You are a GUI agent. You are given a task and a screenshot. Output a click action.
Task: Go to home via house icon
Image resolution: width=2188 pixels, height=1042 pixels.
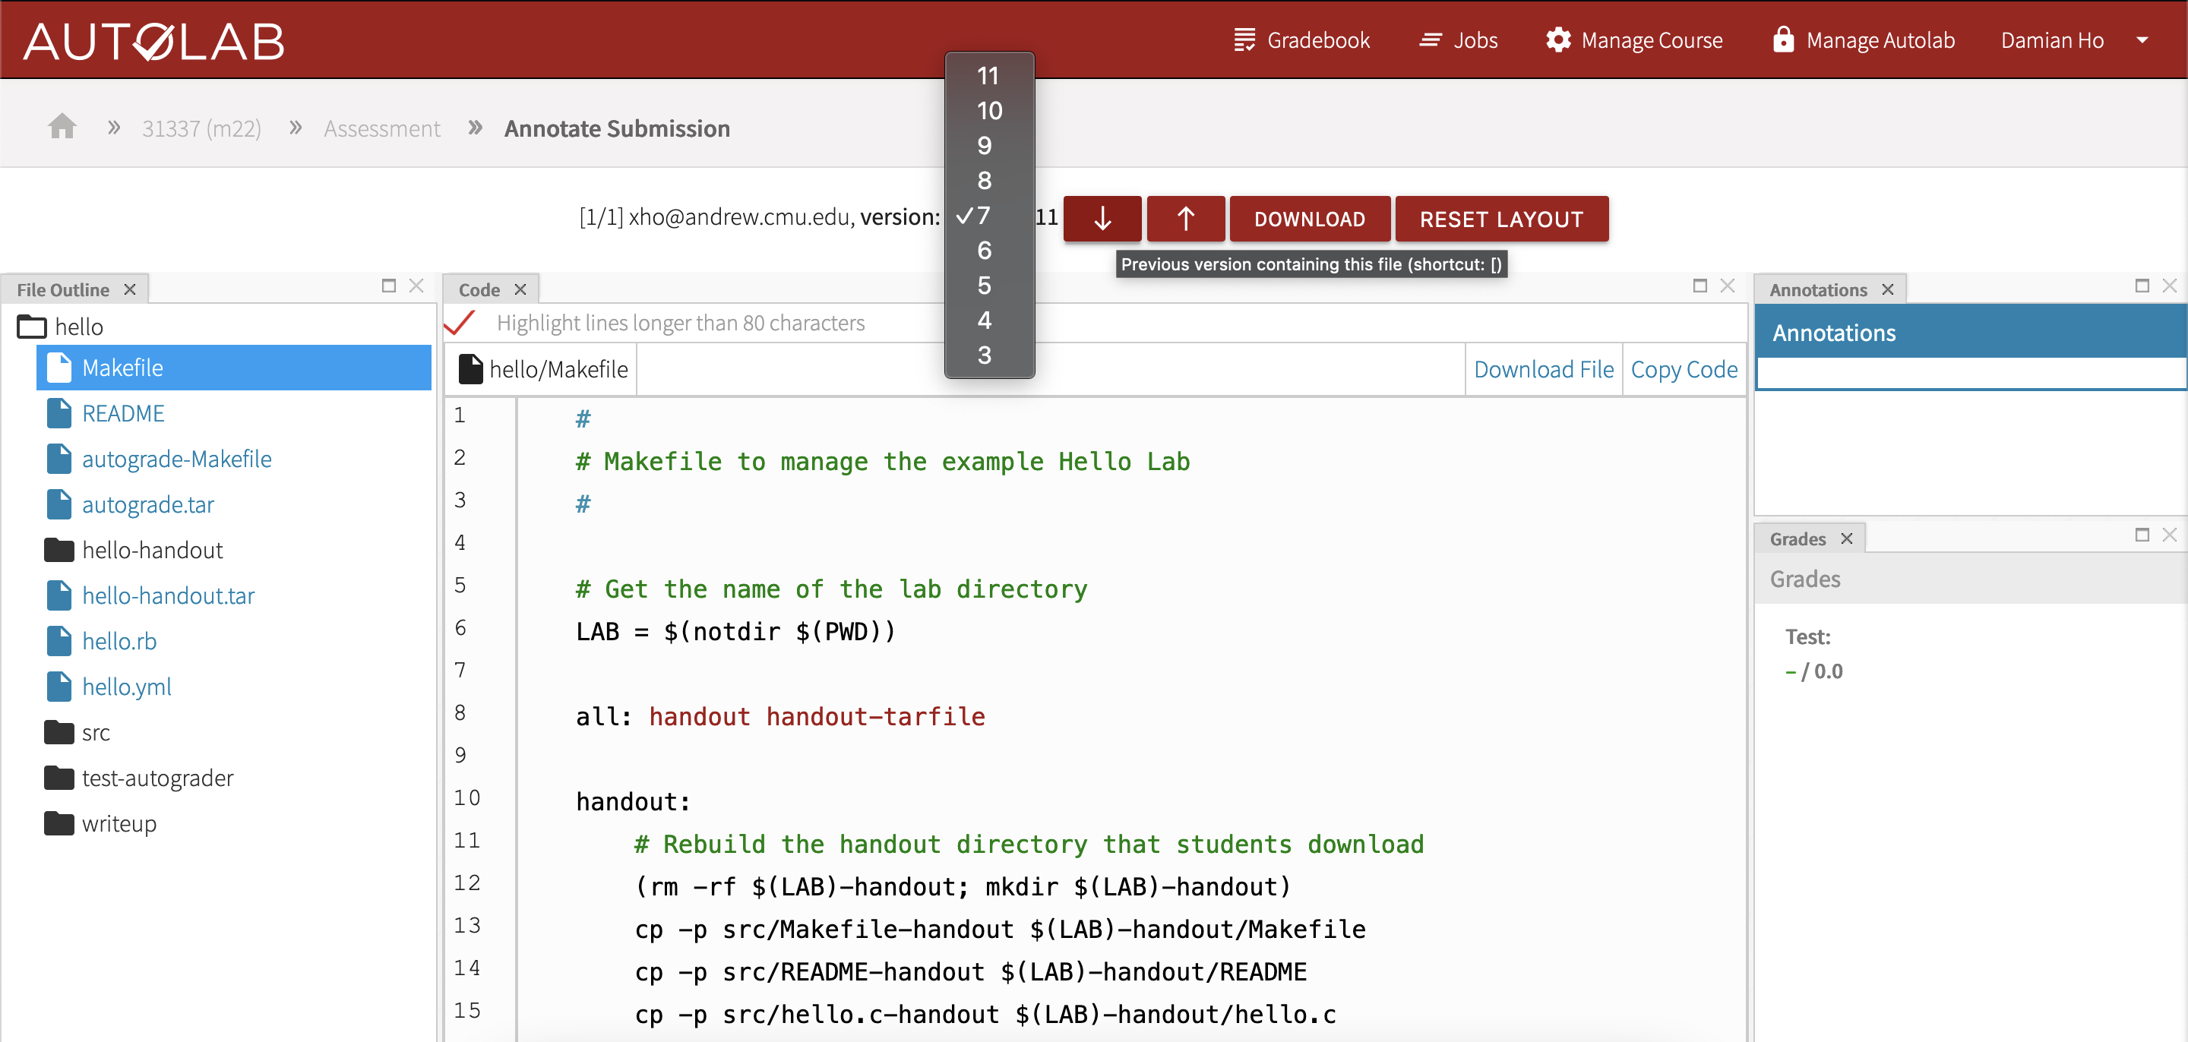pos(62,127)
